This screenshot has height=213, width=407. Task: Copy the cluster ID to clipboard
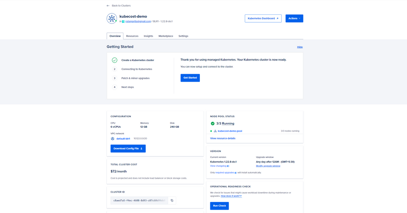[172, 200]
